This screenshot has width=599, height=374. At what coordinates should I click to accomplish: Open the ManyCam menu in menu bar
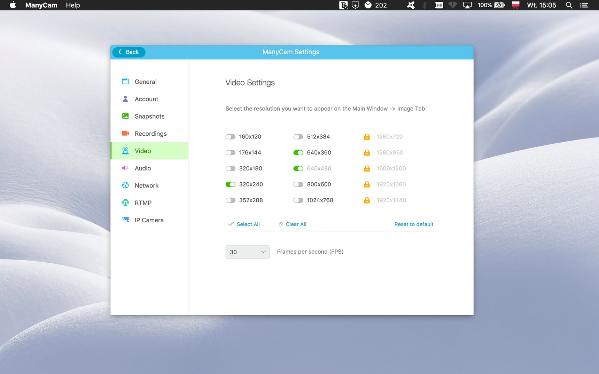(41, 5)
